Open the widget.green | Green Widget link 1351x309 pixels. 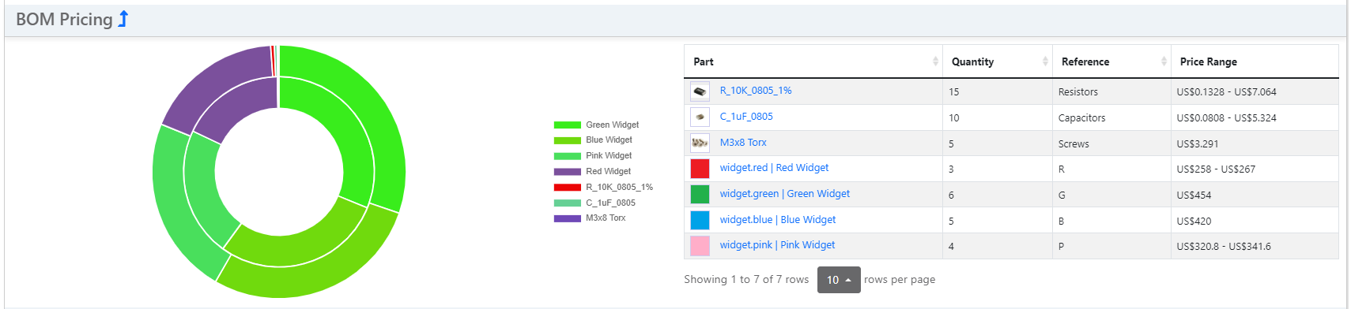[785, 194]
